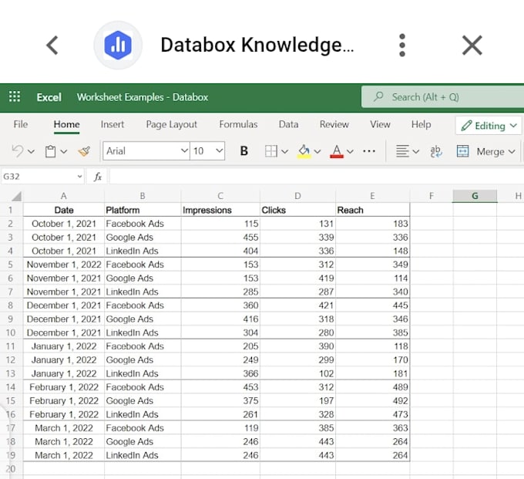Open the Formulas tab

pos(238,124)
